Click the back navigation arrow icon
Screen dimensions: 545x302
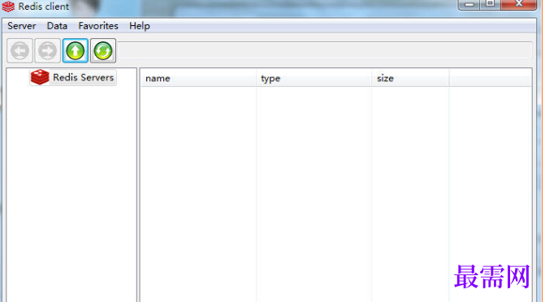19,50
